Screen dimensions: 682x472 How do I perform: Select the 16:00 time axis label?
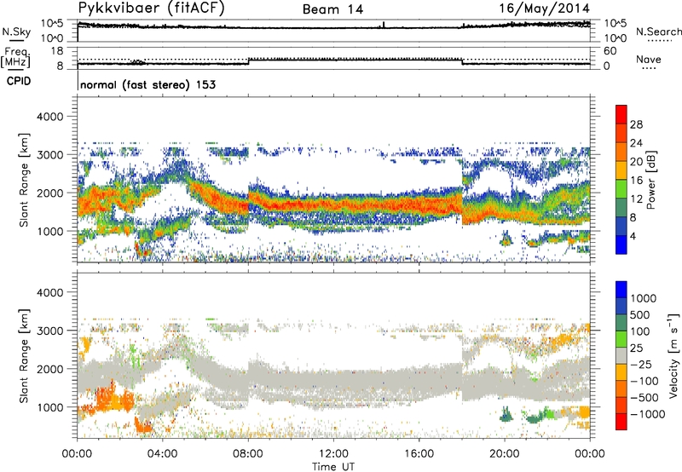pyautogui.click(x=419, y=454)
